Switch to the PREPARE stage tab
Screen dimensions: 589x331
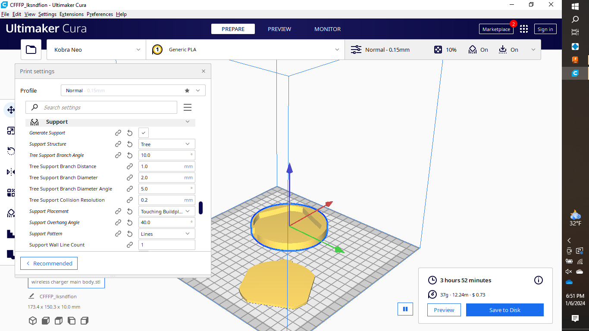click(x=233, y=29)
